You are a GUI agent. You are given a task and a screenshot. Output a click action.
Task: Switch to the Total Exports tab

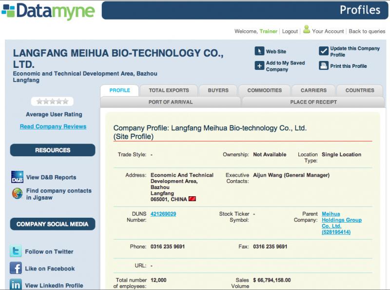point(168,90)
